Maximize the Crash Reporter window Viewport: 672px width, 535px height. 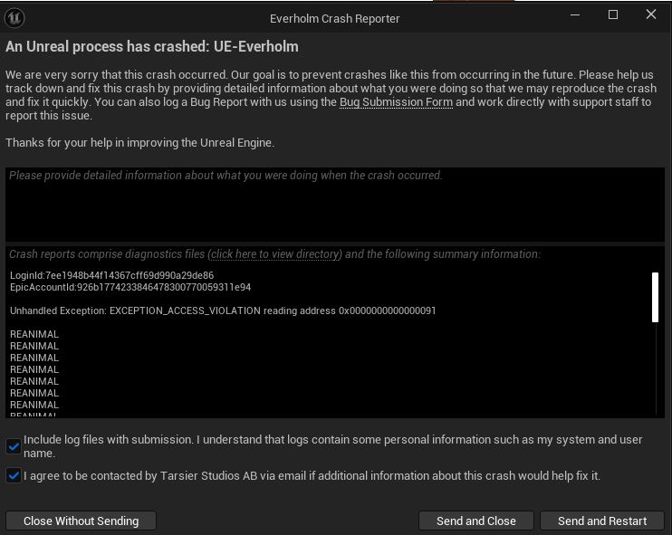613,15
